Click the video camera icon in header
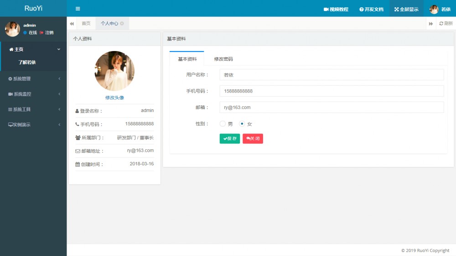Viewport: 456px width, 256px height. pos(326,9)
